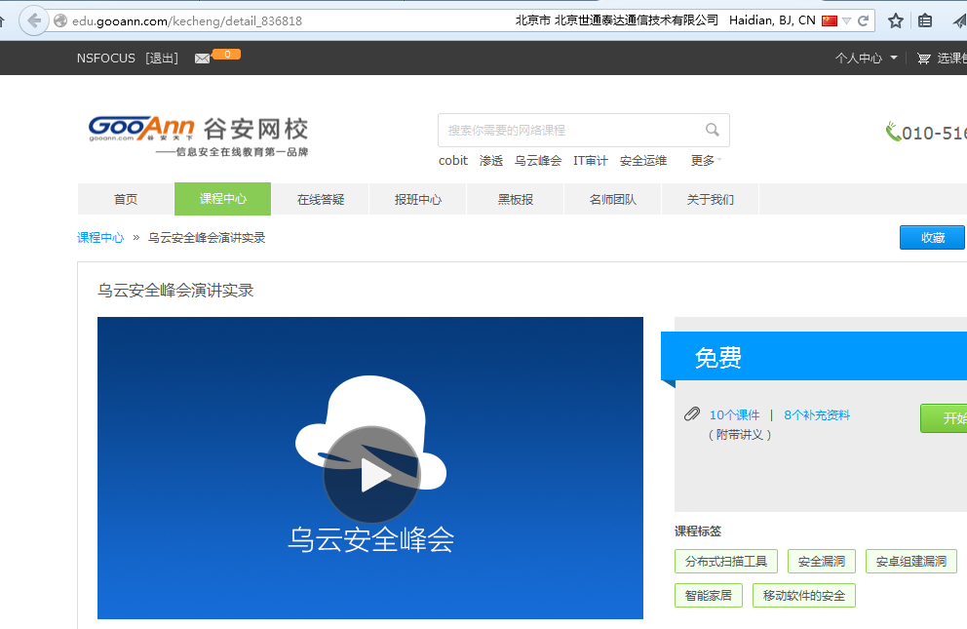The height and width of the screenshot is (629, 967).
Task: Select the 安卓组建漏洞 course tag
Action: pos(910,561)
